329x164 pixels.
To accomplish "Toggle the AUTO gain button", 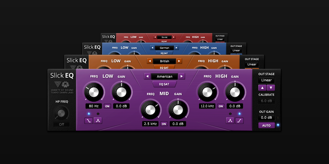I will tap(266, 126).
